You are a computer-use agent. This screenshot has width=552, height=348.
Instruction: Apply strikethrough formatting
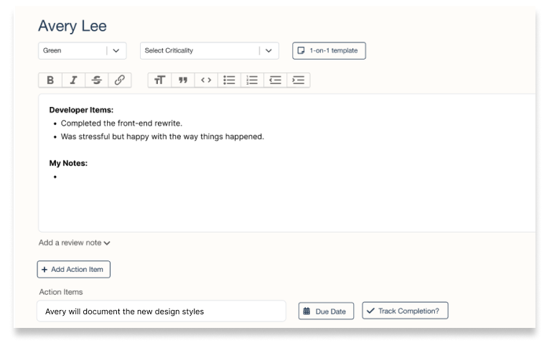coord(96,80)
